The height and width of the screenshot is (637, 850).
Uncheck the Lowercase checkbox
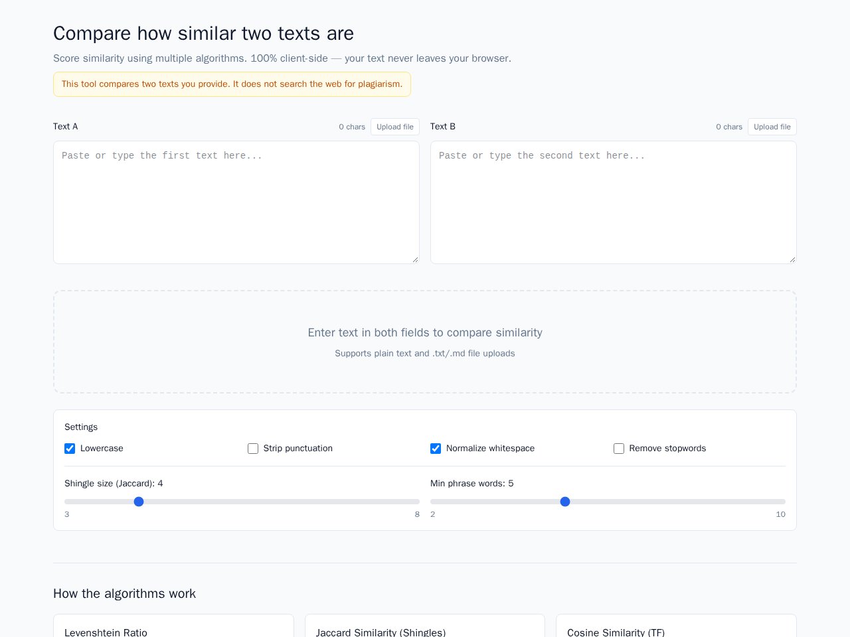tap(70, 449)
